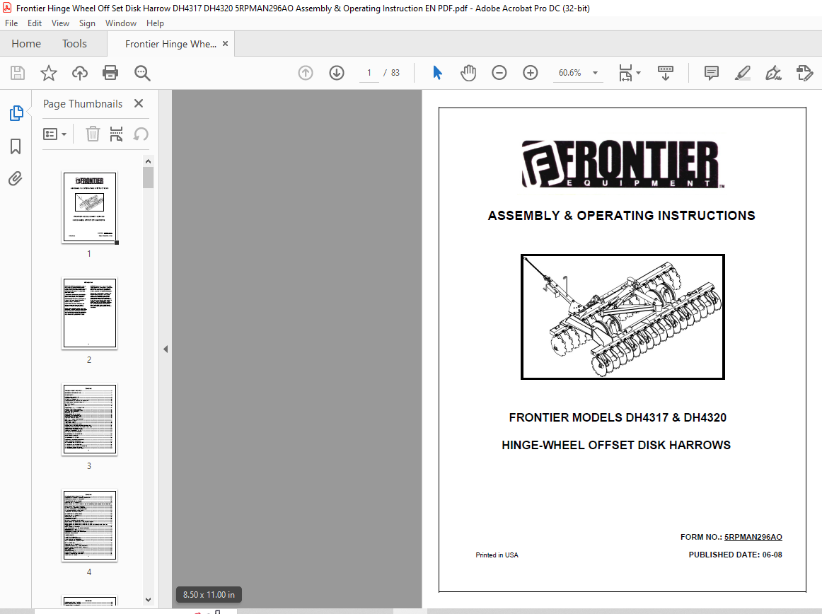Select the Highlight text pen tool
The height and width of the screenshot is (614, 822).
pyautogui.click(x=742, y=73)
